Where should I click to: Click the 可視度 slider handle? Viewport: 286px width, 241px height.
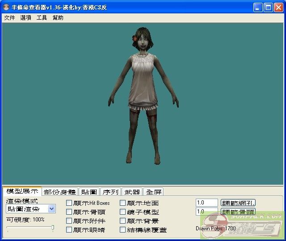pos(53,228)
